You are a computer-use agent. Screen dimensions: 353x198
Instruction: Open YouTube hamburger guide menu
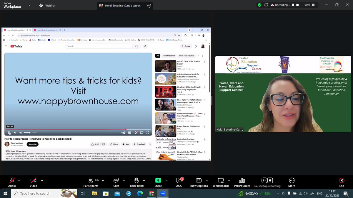[x=6, y=46]
